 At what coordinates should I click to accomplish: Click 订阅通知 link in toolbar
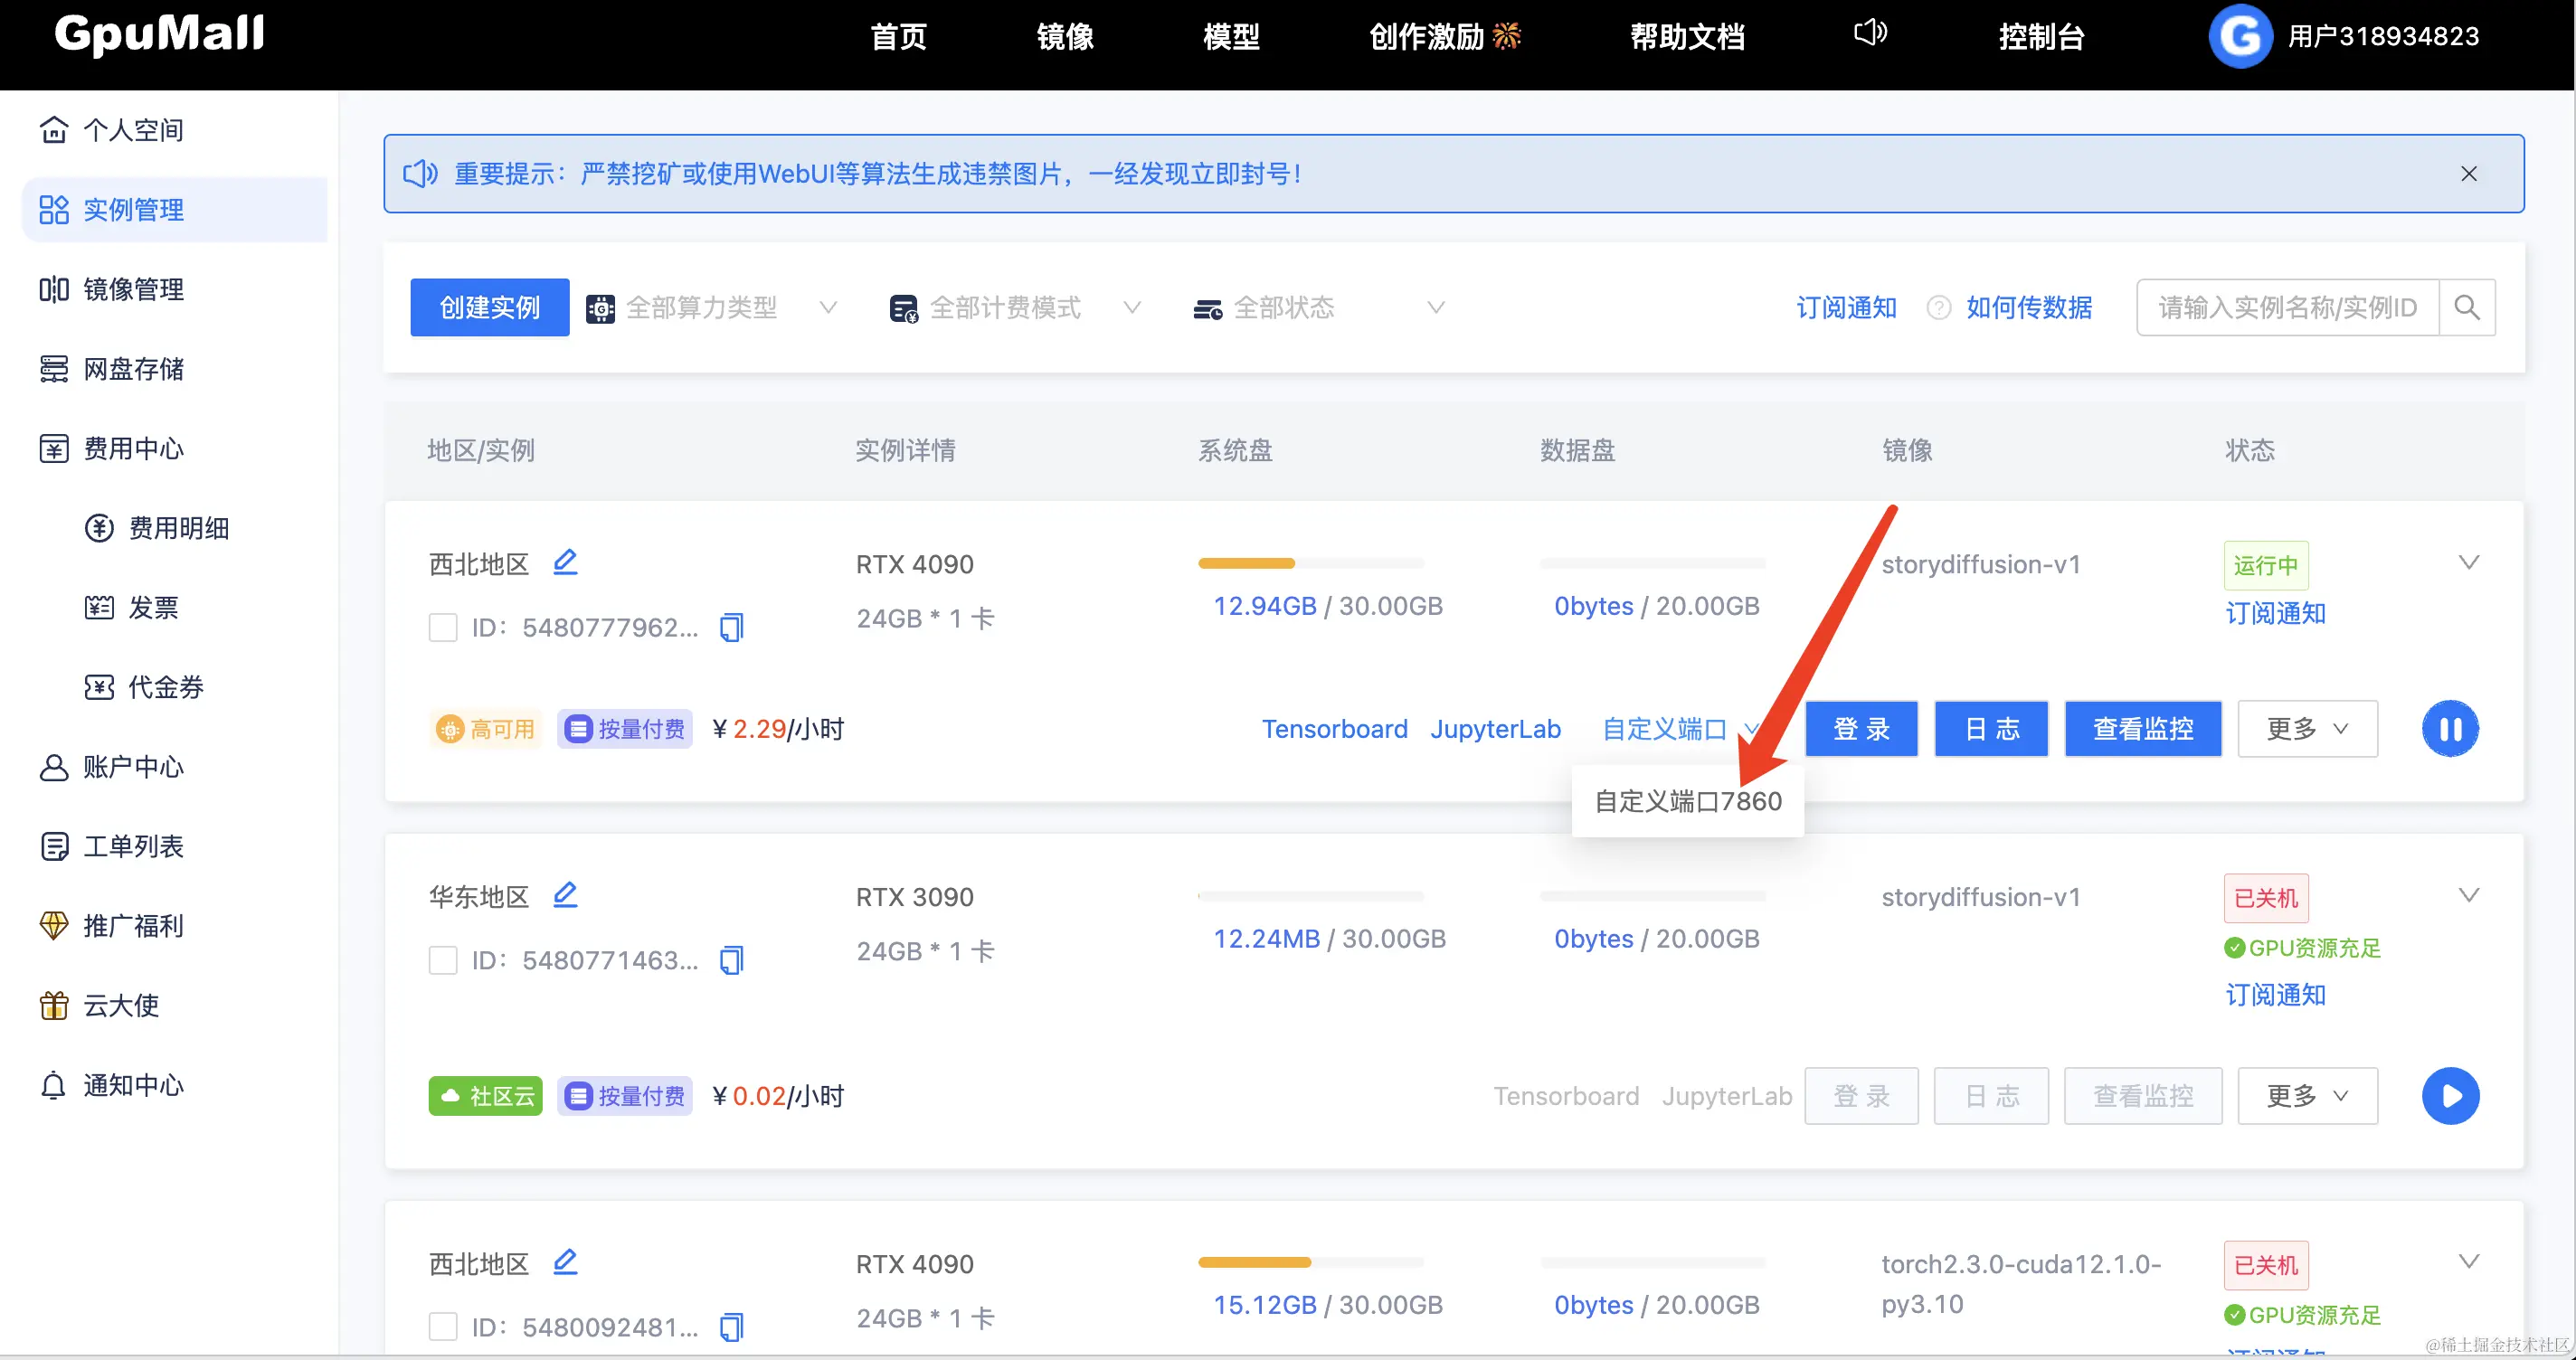point(1846,308)
